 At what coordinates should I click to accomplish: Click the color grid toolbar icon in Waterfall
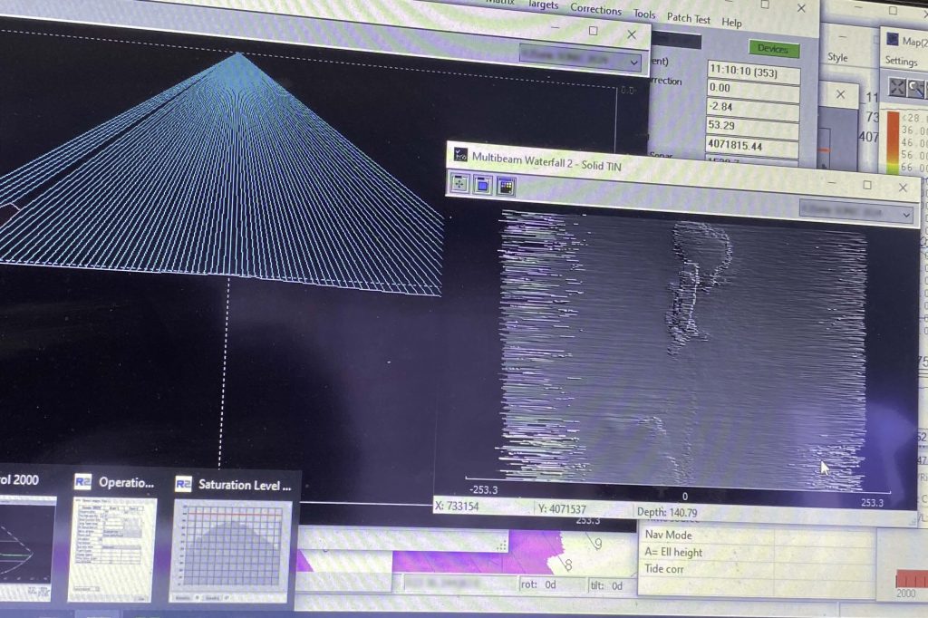click(x=506, y=187)
